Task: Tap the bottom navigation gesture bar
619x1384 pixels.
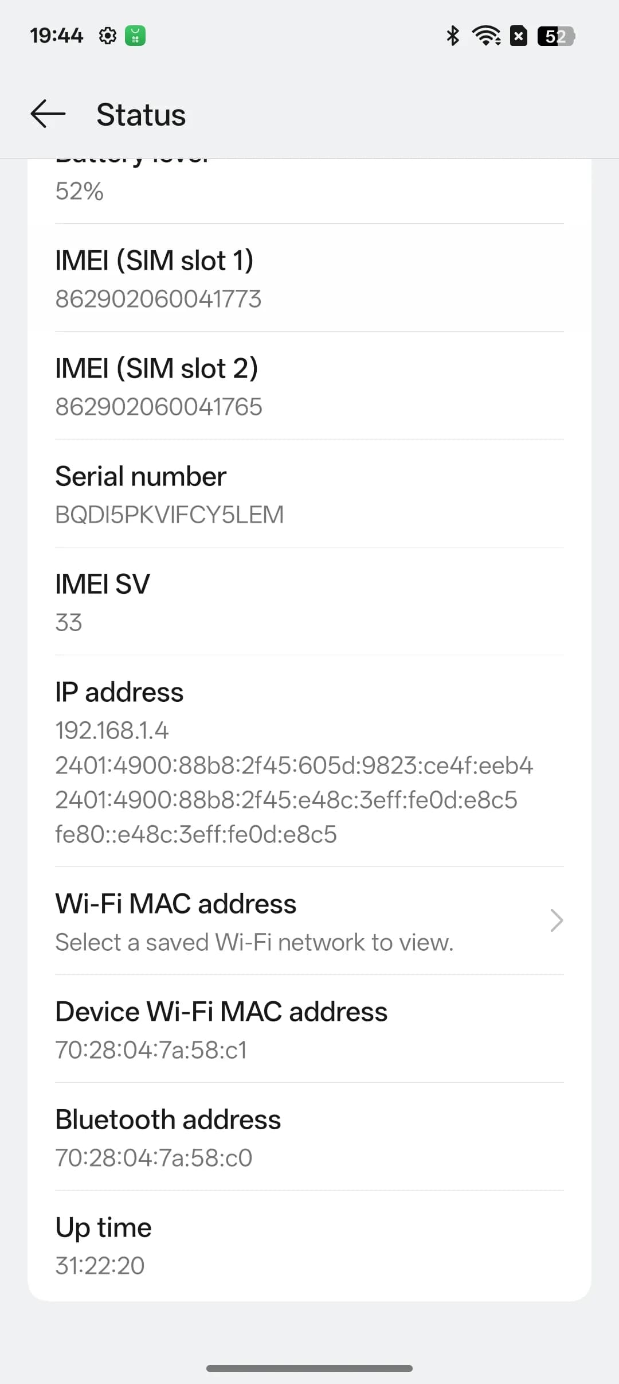Action: point(309,1368)
